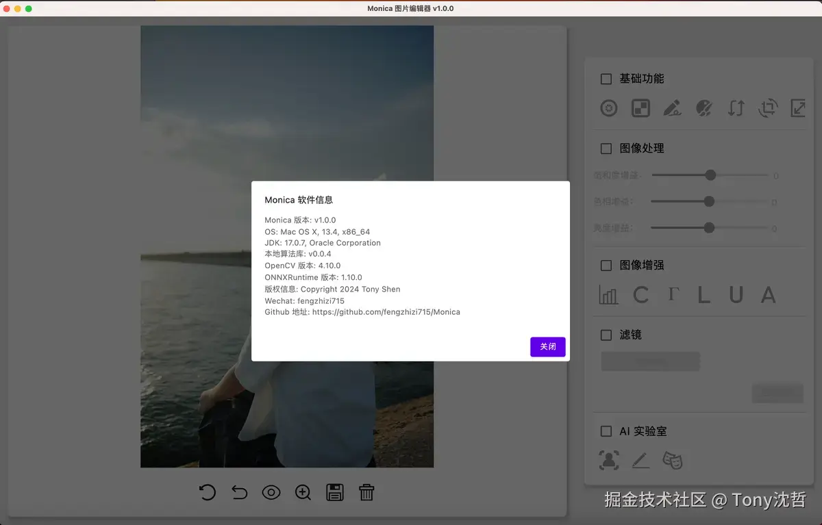Click the hue gain slider handle
Viewport: 822px width, 525px height.
coord(709,201)
